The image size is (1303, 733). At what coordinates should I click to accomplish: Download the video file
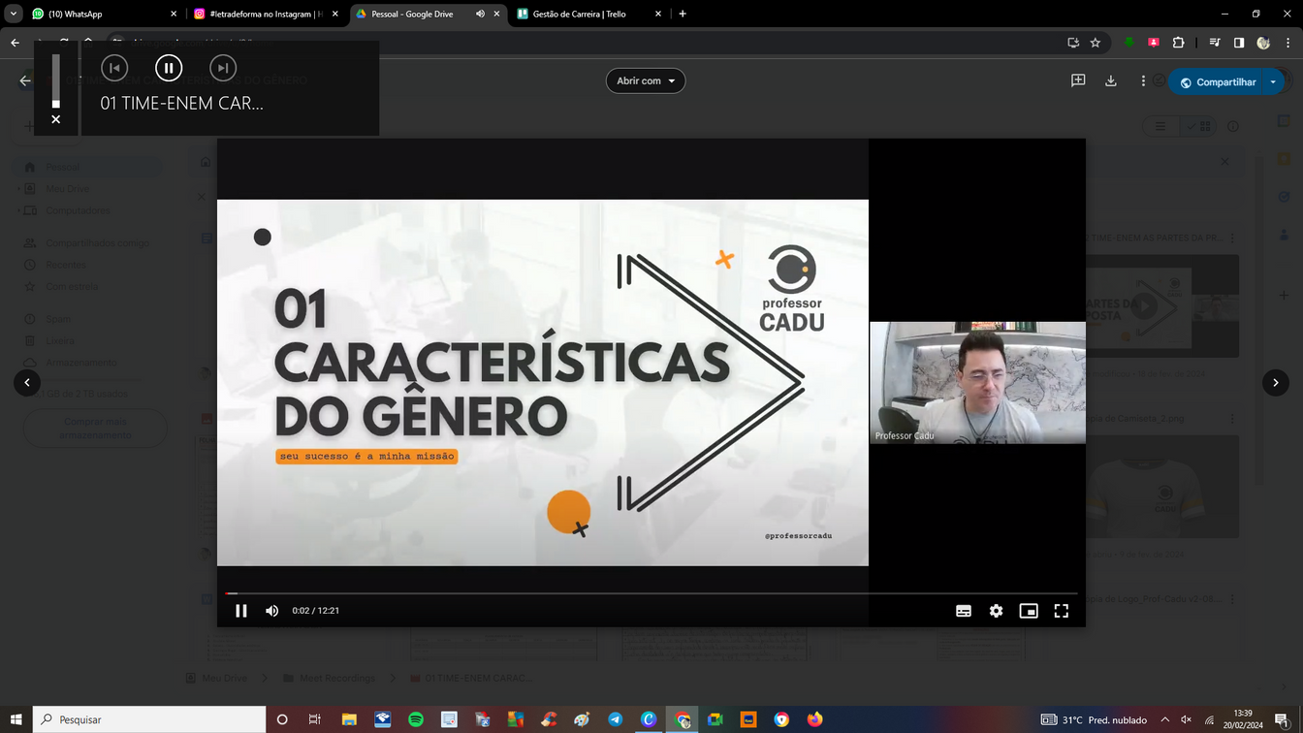coord(1111,81)
